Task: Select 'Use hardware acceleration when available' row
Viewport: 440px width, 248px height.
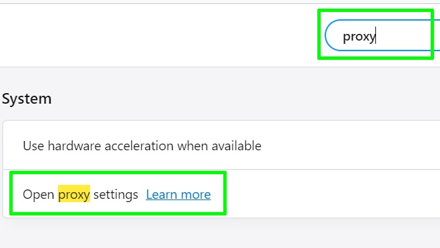Action: pos(221,145)
